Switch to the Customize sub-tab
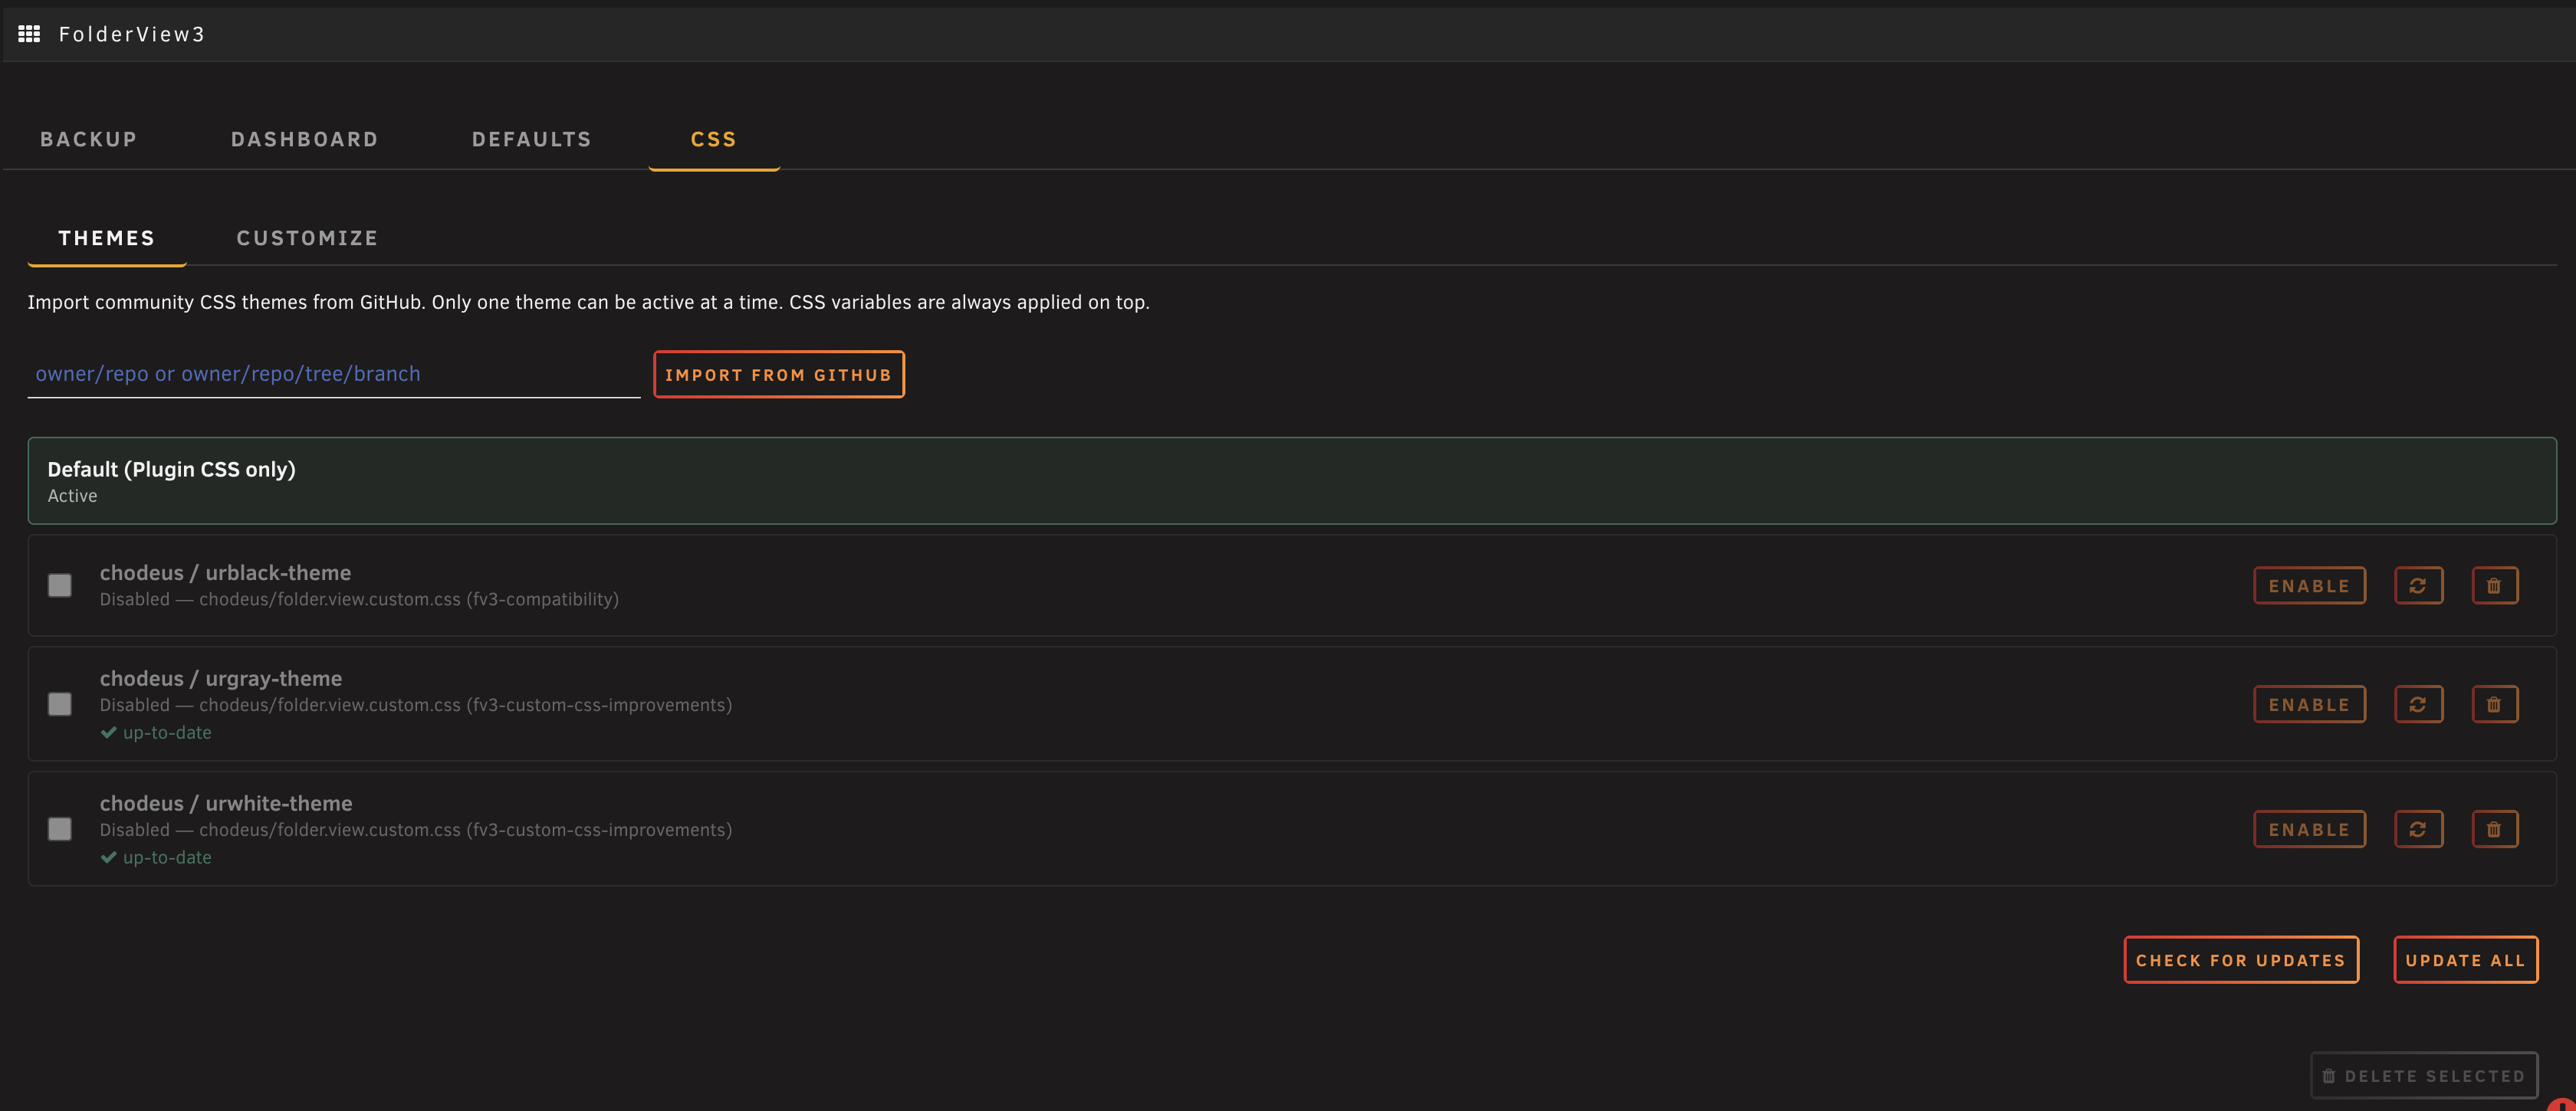The height and width of the screenshot is (1111, 2576). [x=308, y=238]
